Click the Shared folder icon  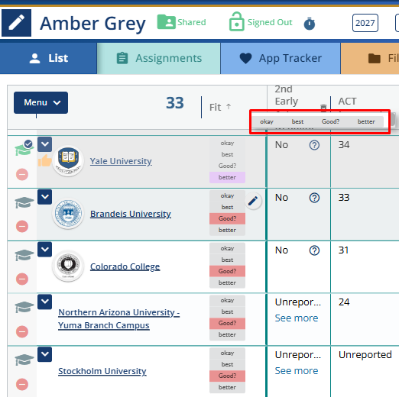click(x=166, y=22)
